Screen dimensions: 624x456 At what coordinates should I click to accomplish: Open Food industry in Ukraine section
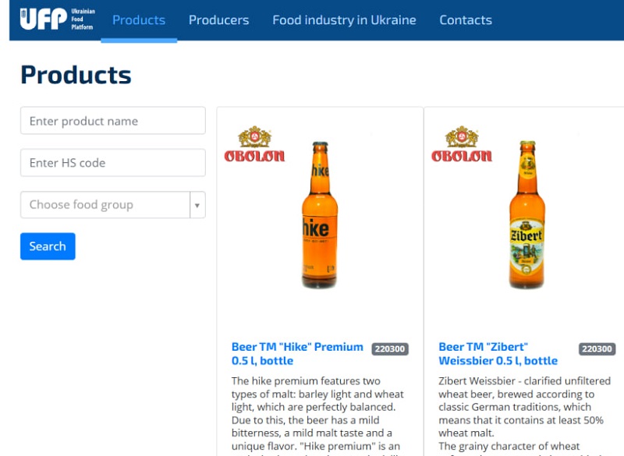tap(344, 20)
